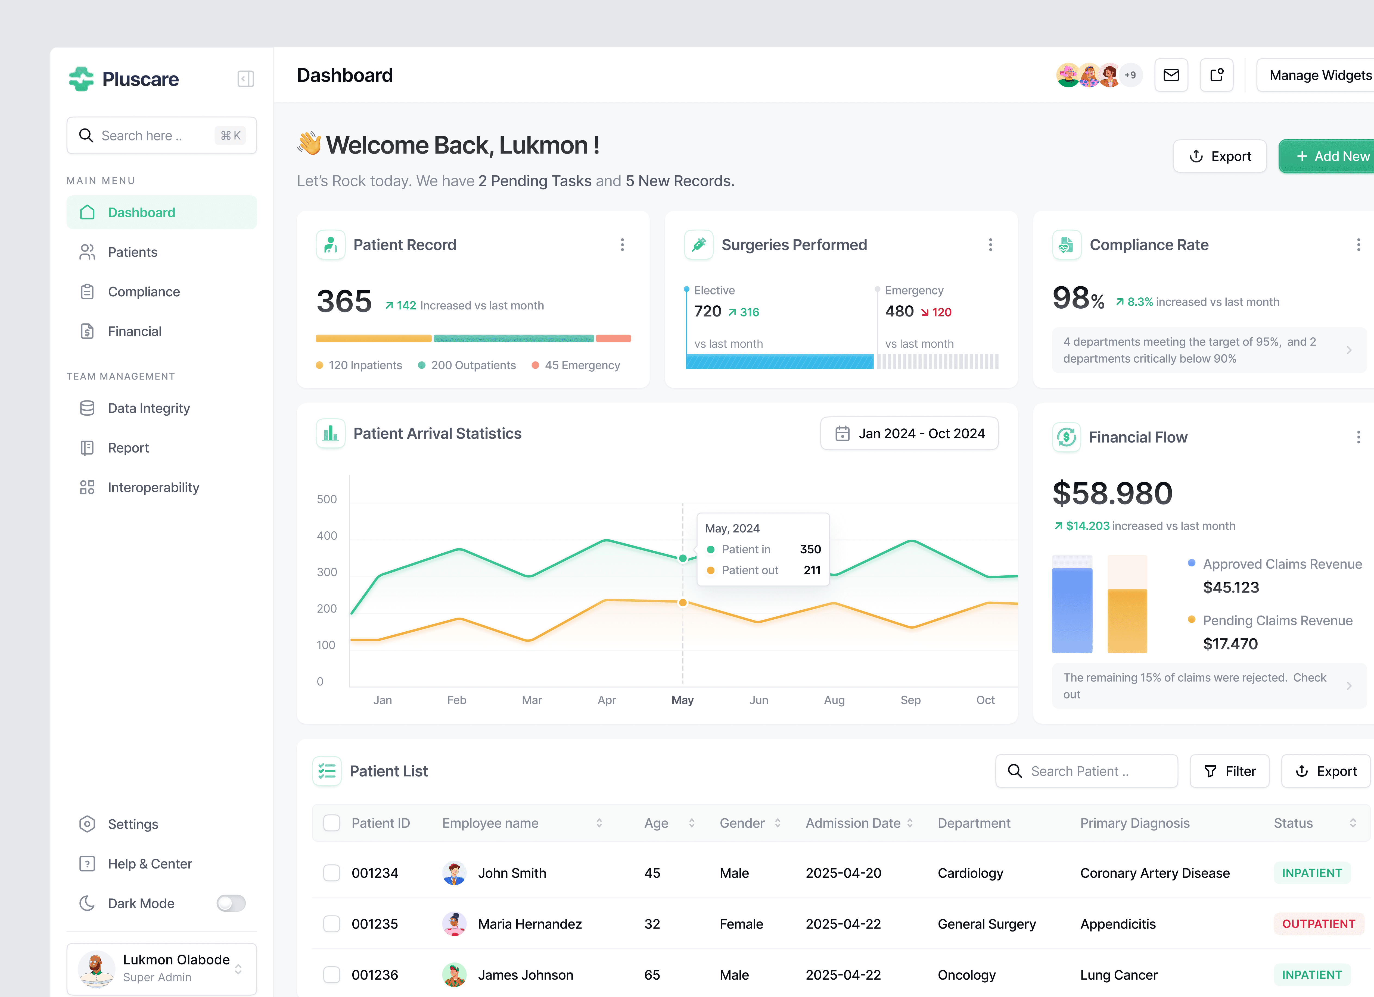Select all patients with header checkbox
The width and height of the screenshot is (1374, 997).
(x=331, y=823)
